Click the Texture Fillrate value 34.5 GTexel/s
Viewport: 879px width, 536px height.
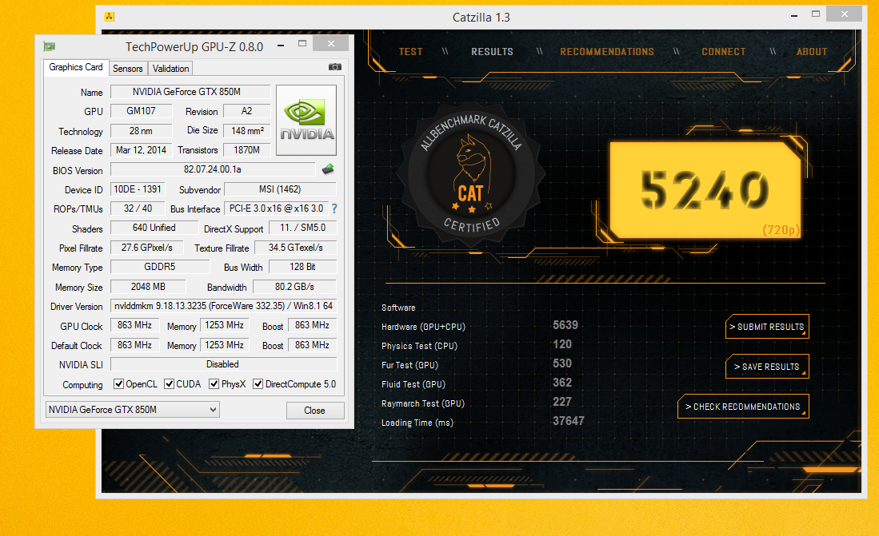click(x=295, y=248)
